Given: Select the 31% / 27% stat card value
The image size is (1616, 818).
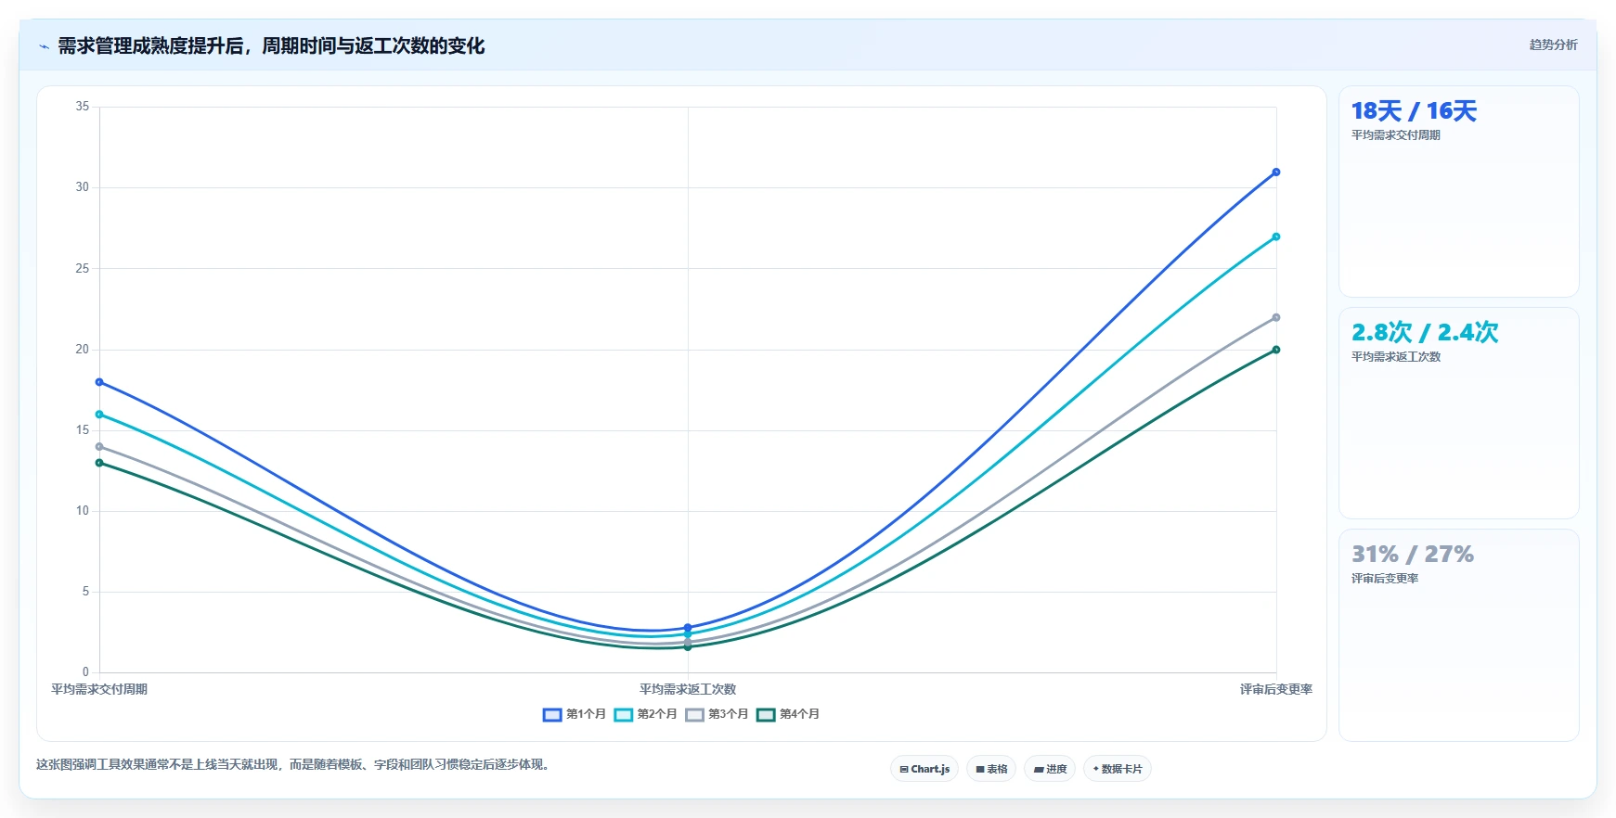Looking at the screenshot, I should (x=1413, y=555).
